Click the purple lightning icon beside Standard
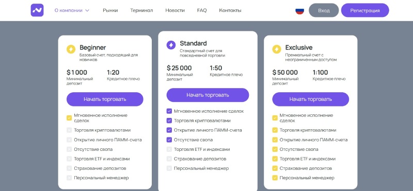 point(171,45)
